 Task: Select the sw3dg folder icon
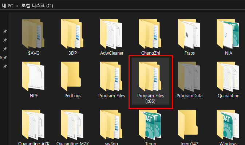(x=111, y=125)
